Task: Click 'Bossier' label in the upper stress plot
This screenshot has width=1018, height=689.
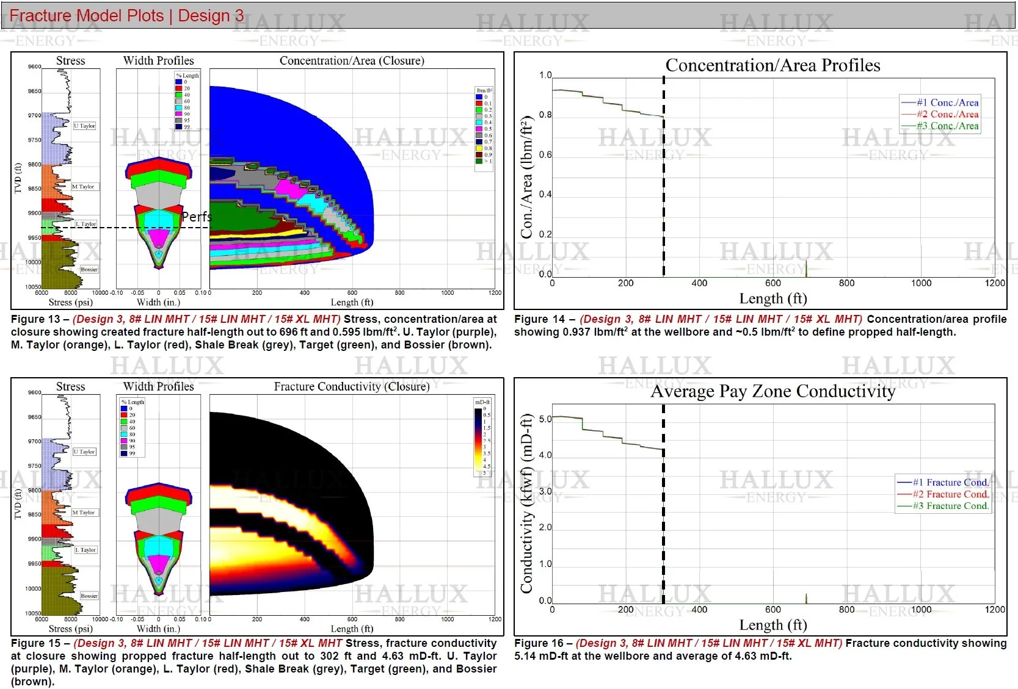Action: coord(89,269)
